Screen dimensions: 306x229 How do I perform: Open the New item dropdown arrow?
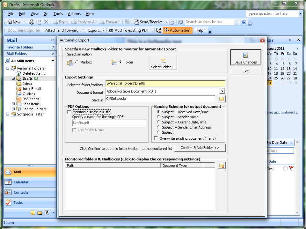[24, 22]
